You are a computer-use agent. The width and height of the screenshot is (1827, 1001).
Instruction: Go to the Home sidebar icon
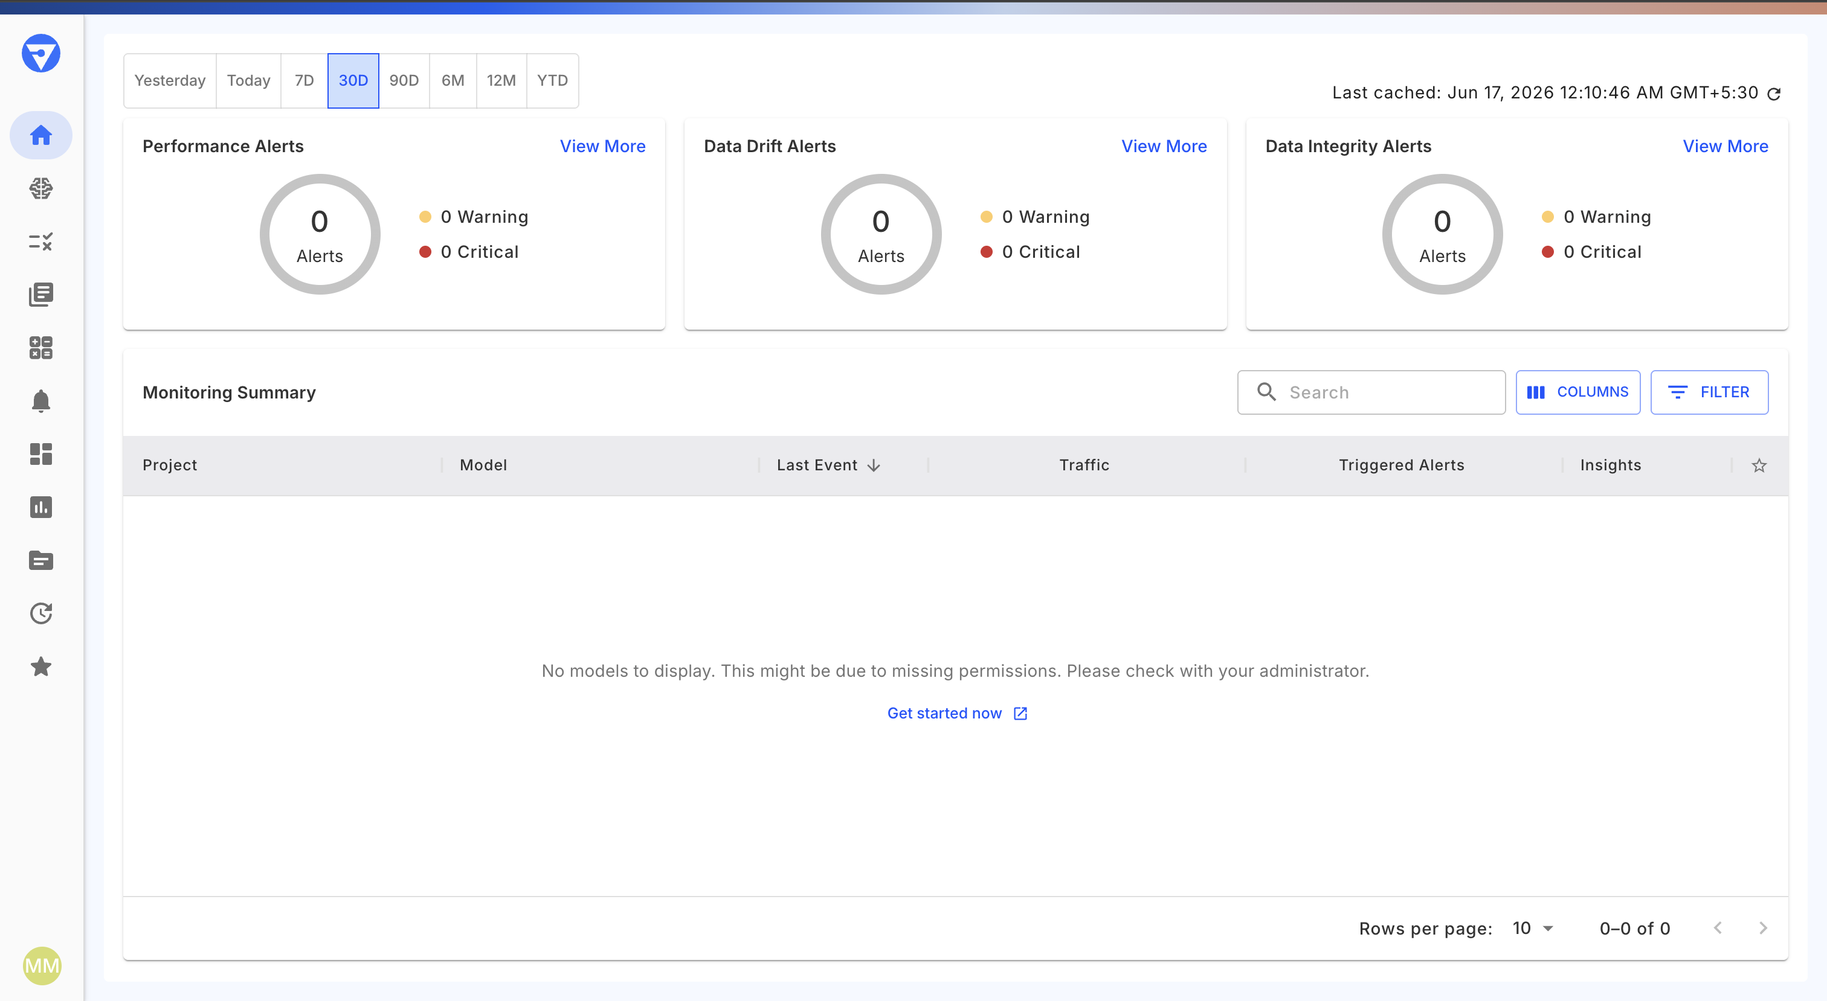40,135
